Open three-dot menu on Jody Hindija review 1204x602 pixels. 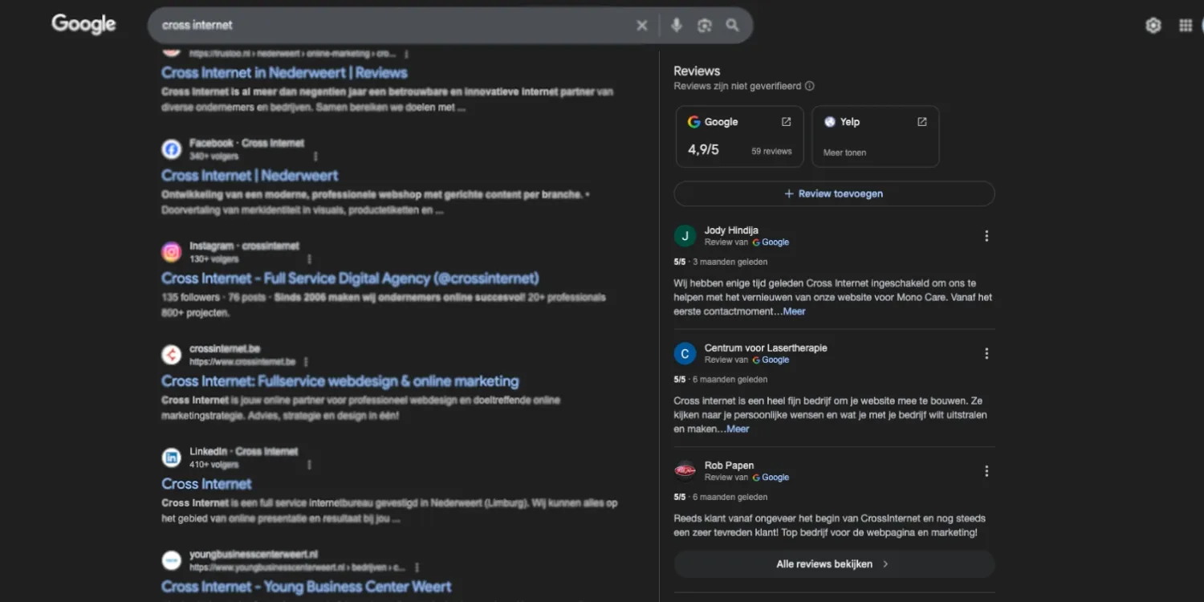point(986,235)
